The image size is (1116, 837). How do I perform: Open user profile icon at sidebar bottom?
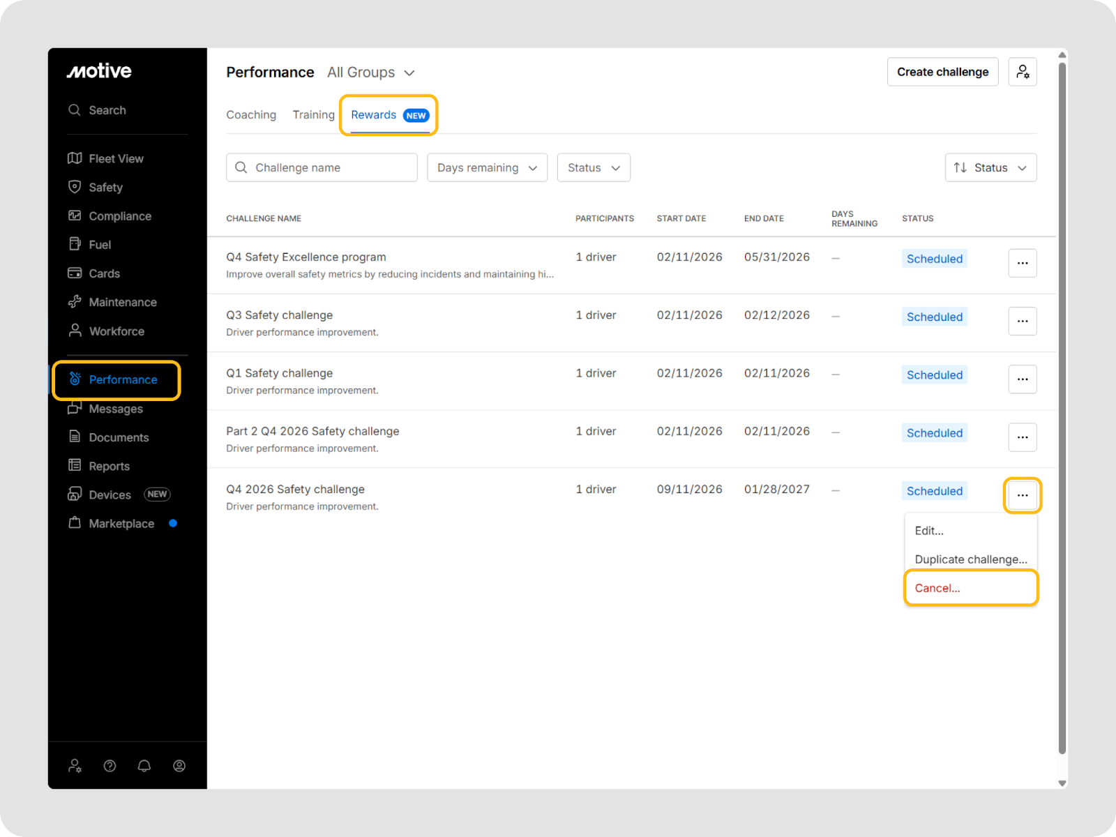(x=179, y=766)
